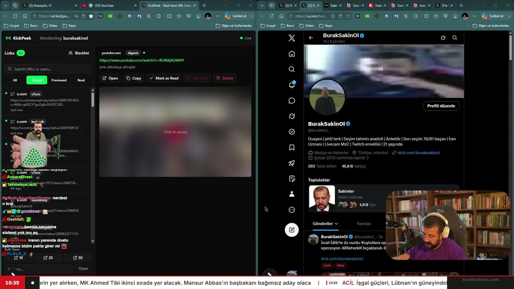Image resolution: width=514 pixels, height=289 pixels.
Task: Click Profili düzenle button
Action: (x=441, y=106)
